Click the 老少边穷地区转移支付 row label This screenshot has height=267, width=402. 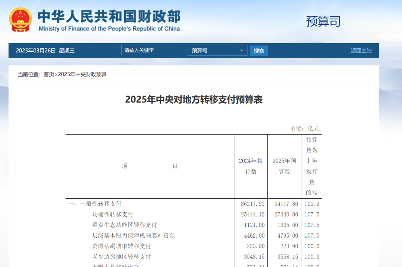122,257
